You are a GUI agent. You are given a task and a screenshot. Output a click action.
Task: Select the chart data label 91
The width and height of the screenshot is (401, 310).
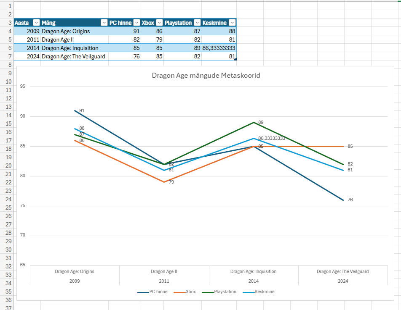pyautogui.click(x=82, y=110)
